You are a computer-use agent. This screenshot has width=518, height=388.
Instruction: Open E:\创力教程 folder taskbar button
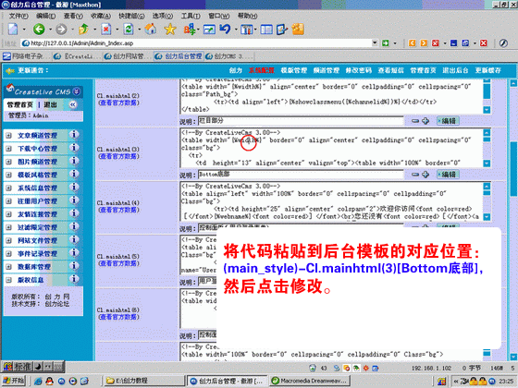click(x=143, y=381)
